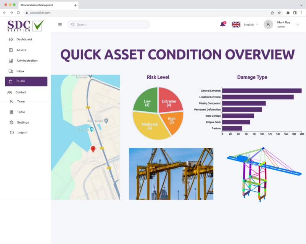306x244 pixels.
Task: Click the search input field
Action: click(111, 24)
